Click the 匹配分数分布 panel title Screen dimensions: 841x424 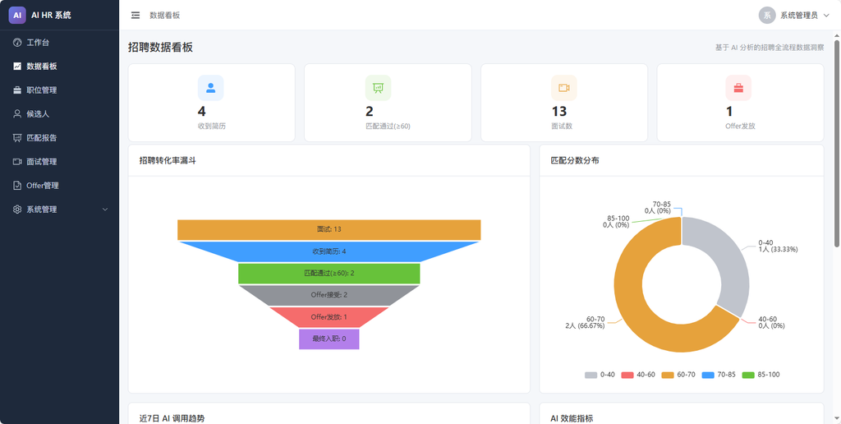[575, 160]
